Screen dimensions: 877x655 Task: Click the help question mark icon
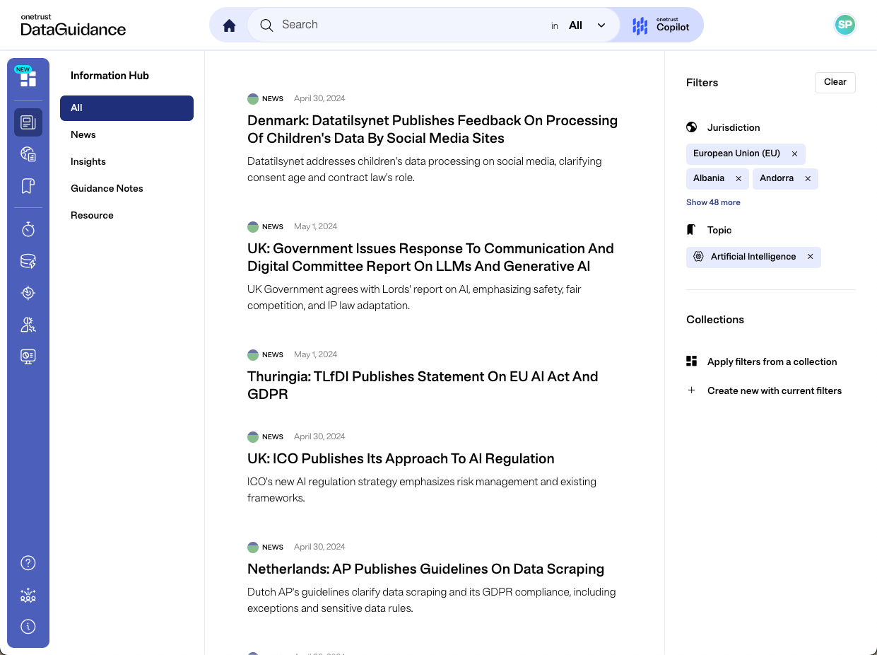coord(28,563)
